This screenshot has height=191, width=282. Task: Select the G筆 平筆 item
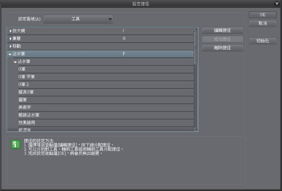tap(106, 77)
